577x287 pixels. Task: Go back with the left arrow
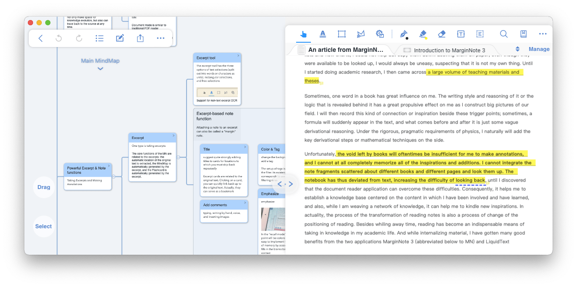click(x=40, y=38)
